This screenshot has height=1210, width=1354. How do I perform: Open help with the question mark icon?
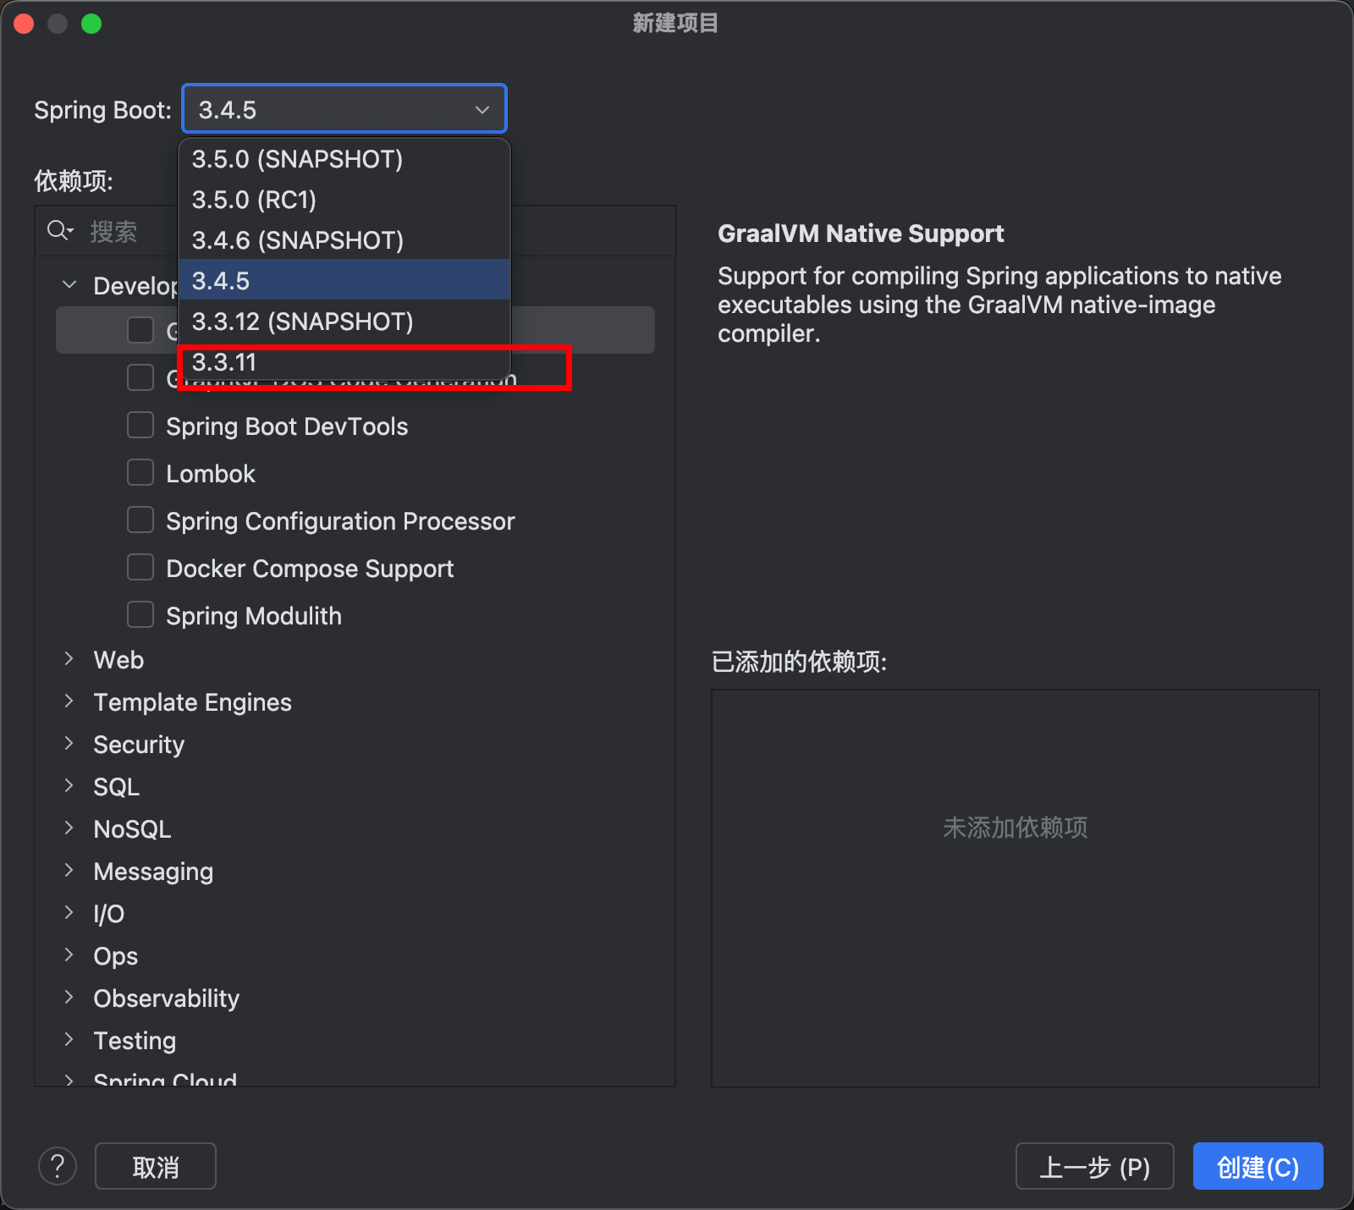[x=58, y=1167]
